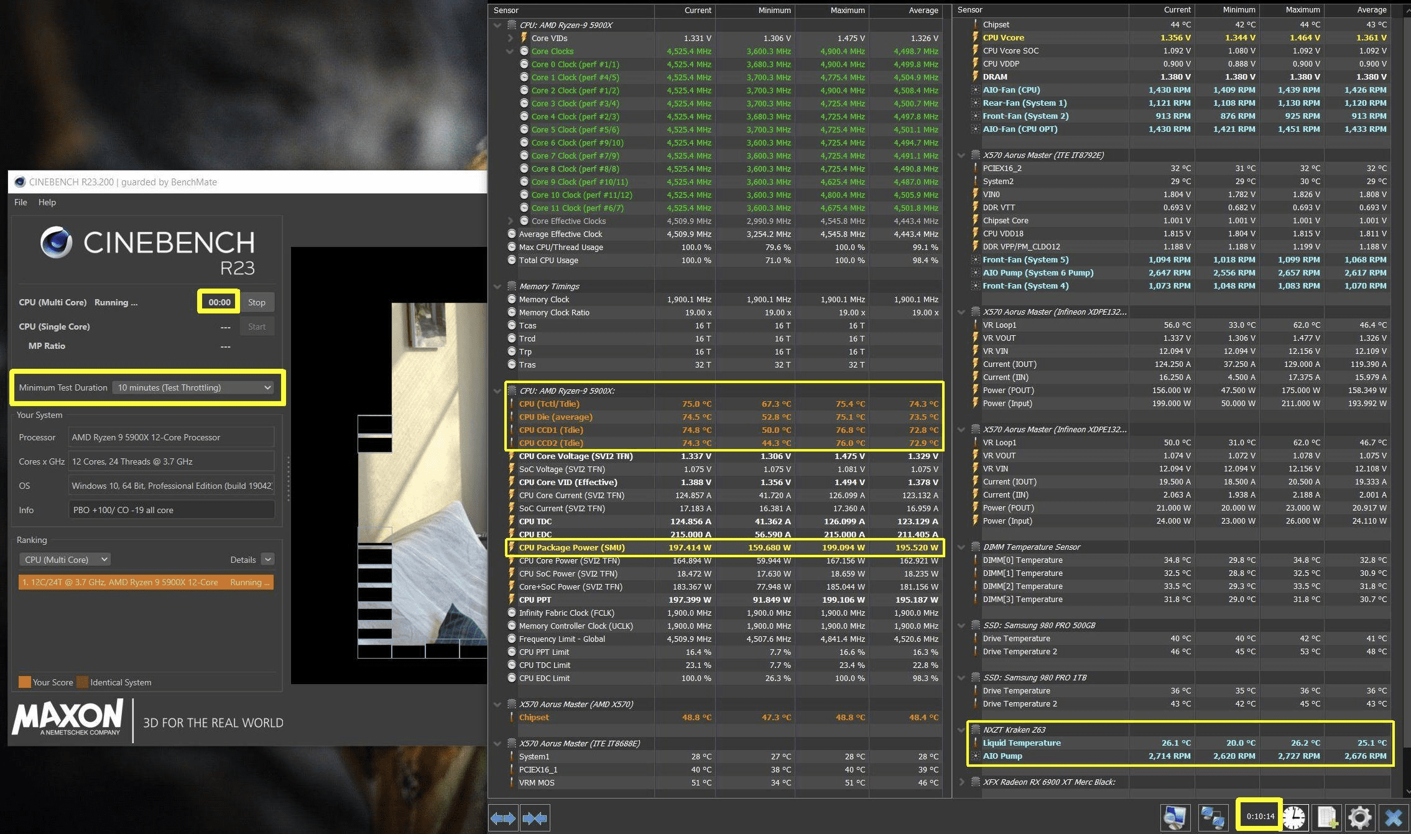
Task: Expand the Core Effective Clocks node
Action: click(x=511, y=221)
